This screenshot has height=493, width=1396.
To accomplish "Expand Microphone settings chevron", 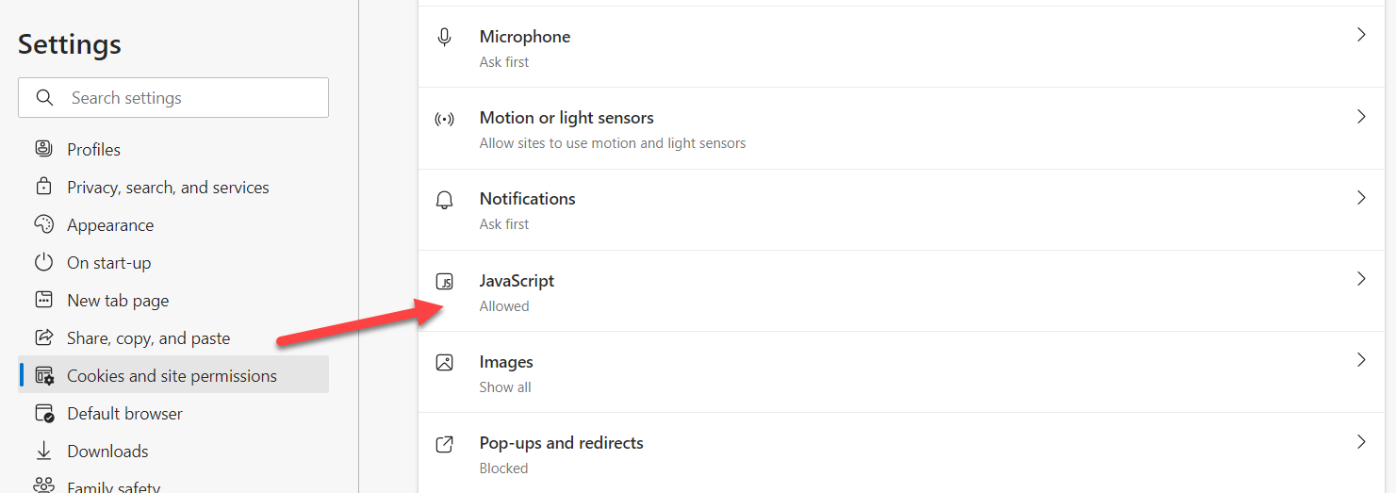I will coord(1360,35).
